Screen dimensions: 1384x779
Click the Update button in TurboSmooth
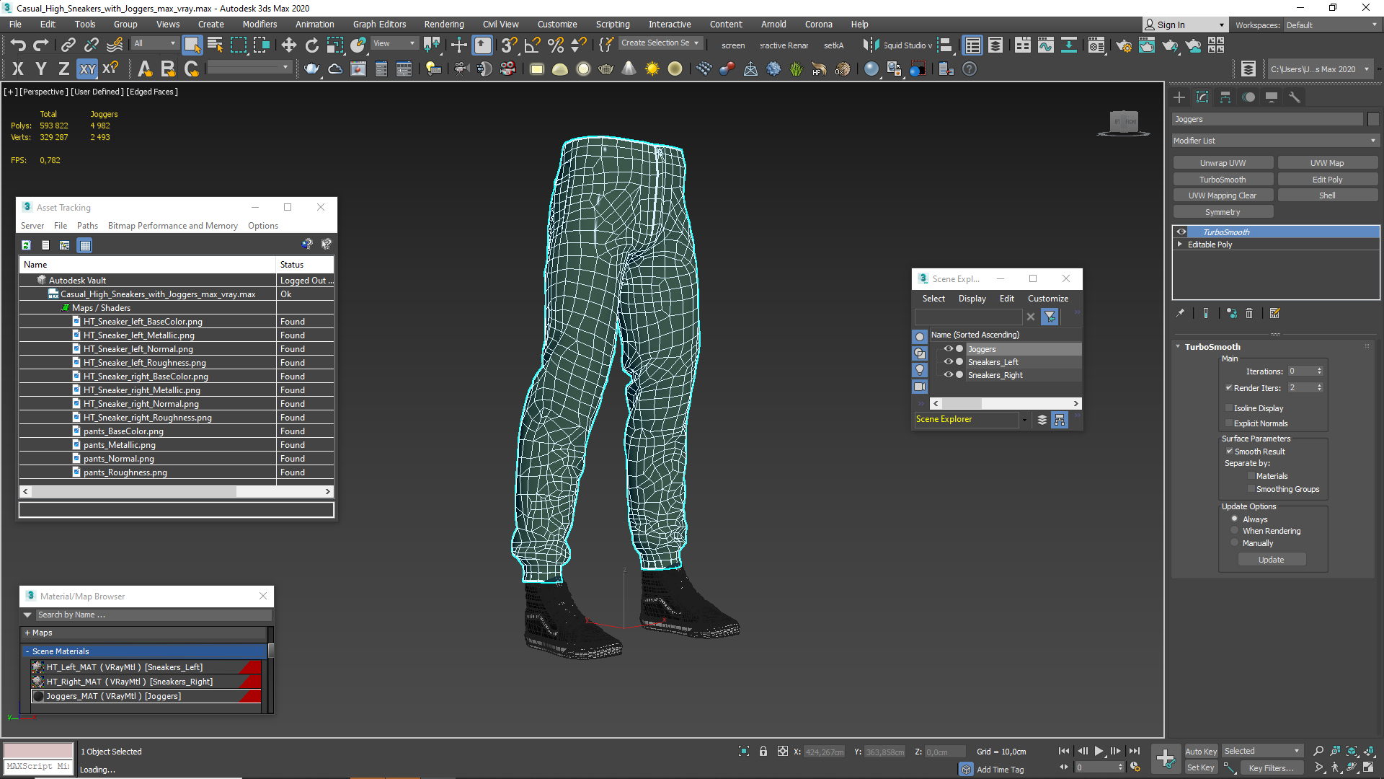point(1271,560)
